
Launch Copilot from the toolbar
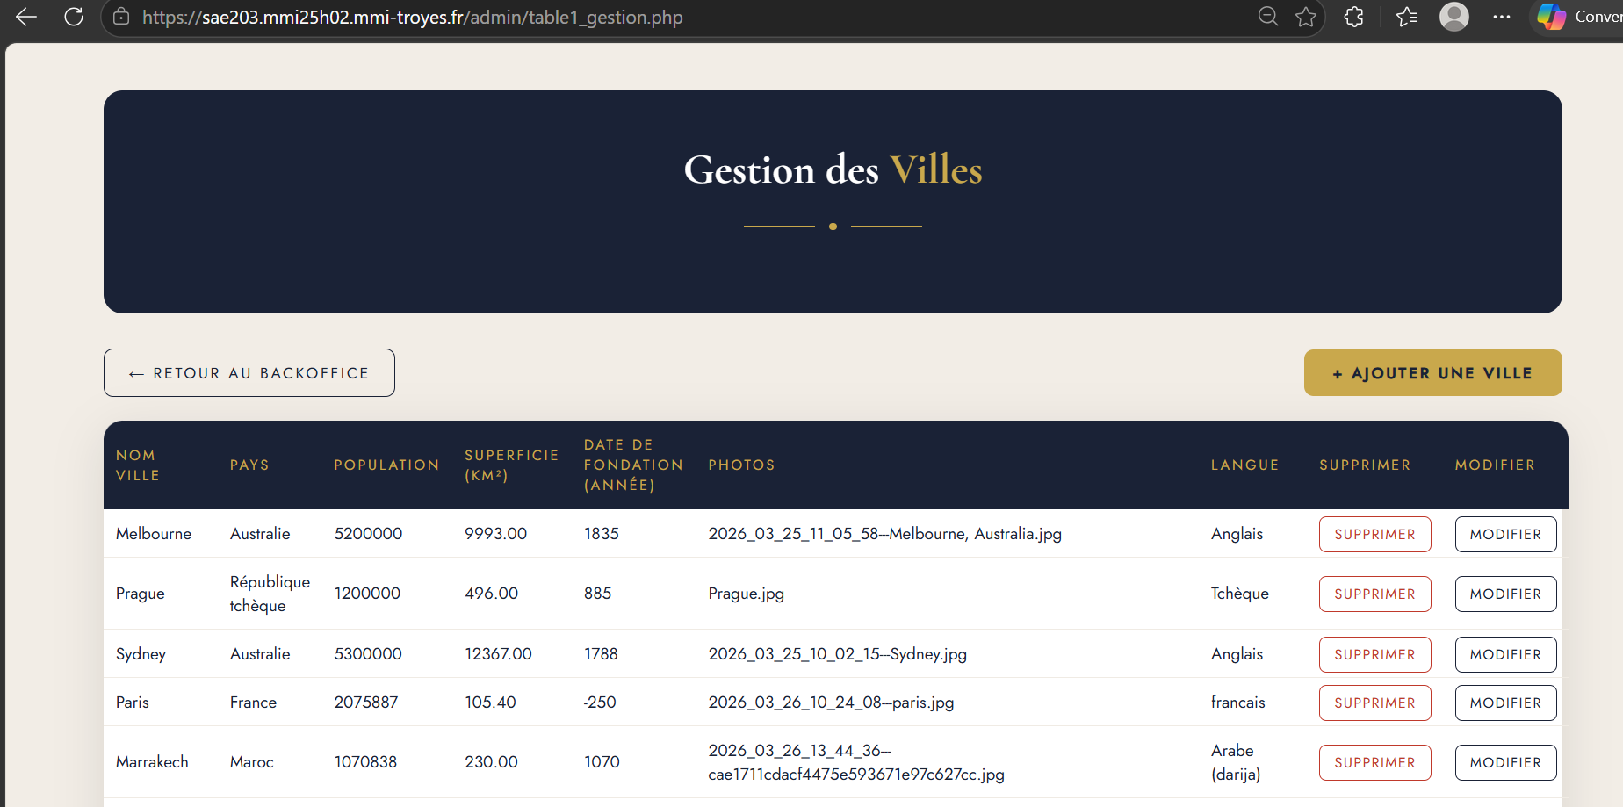[1552, 17]
